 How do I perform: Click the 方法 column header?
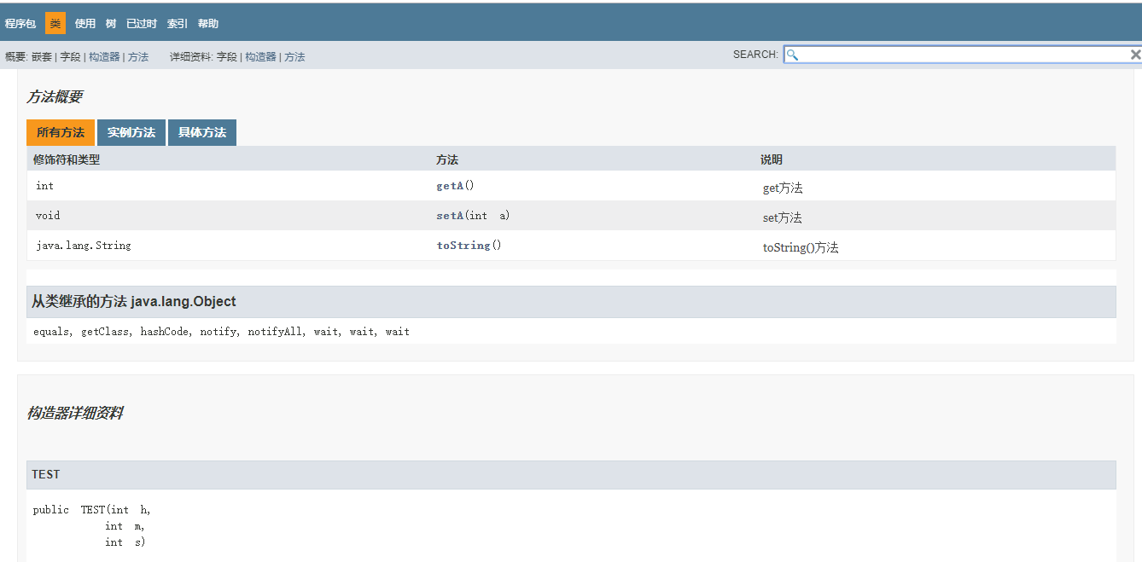447,159
